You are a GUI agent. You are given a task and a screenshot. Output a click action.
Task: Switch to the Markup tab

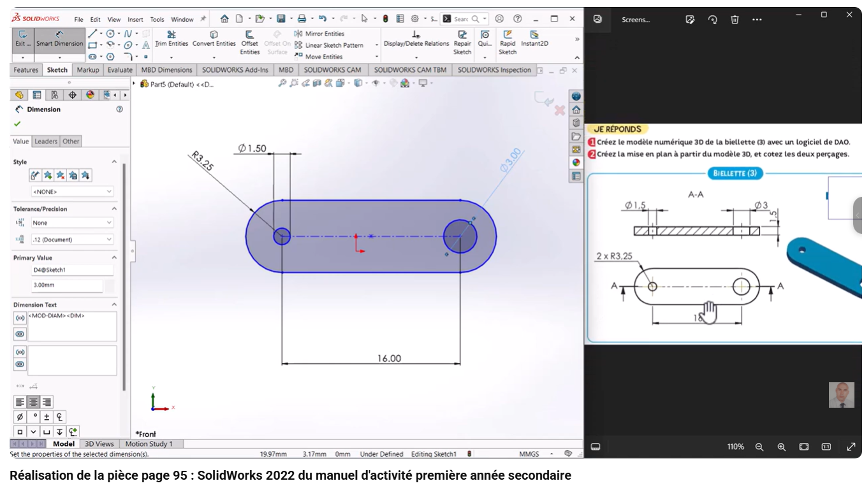pos(88,70)
